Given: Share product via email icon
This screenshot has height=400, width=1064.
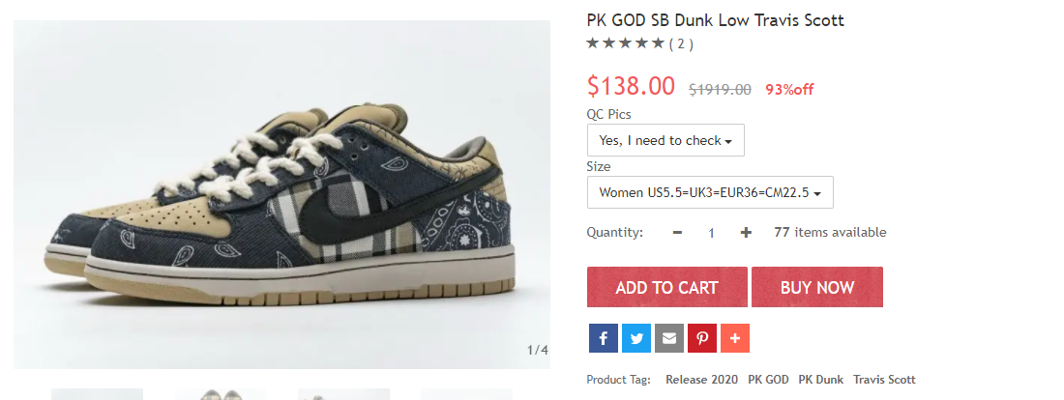Looking at the screenshot, I should [x=669, y=338].
